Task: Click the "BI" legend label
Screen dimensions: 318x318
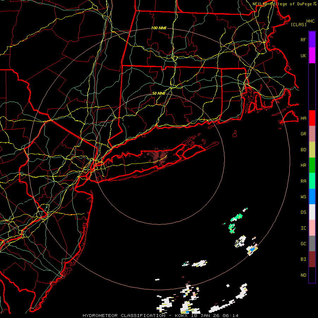Action: pos(303,259)
